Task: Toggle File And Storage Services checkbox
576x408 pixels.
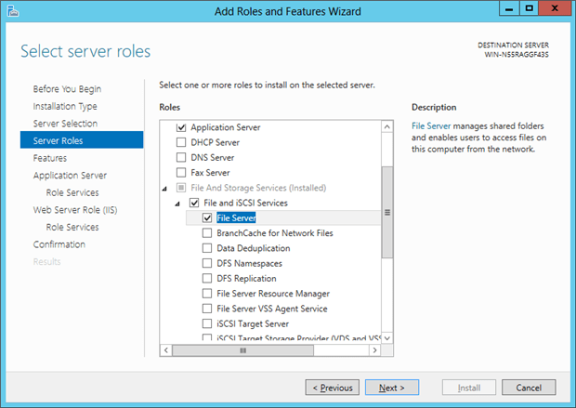Action: click(181, 188)
